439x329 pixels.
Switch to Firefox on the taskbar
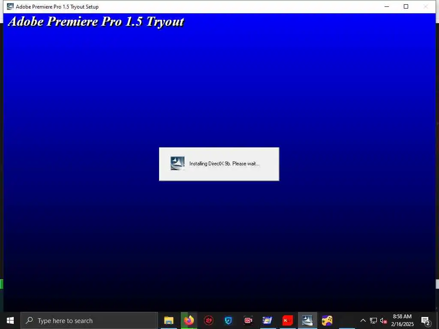point(189,320)
